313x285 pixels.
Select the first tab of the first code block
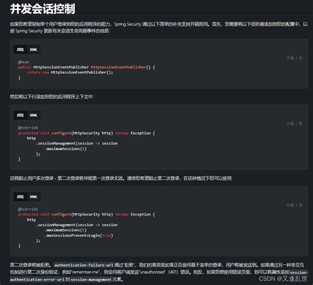[20, 49]
